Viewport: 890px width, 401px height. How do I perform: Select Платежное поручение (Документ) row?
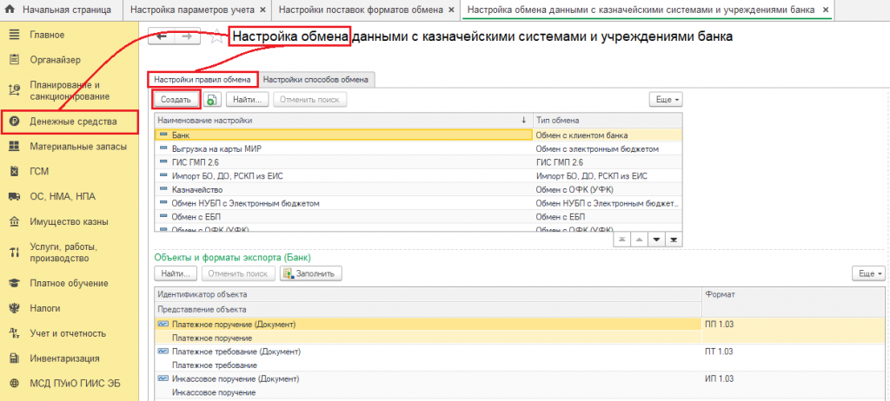[428, 325]
